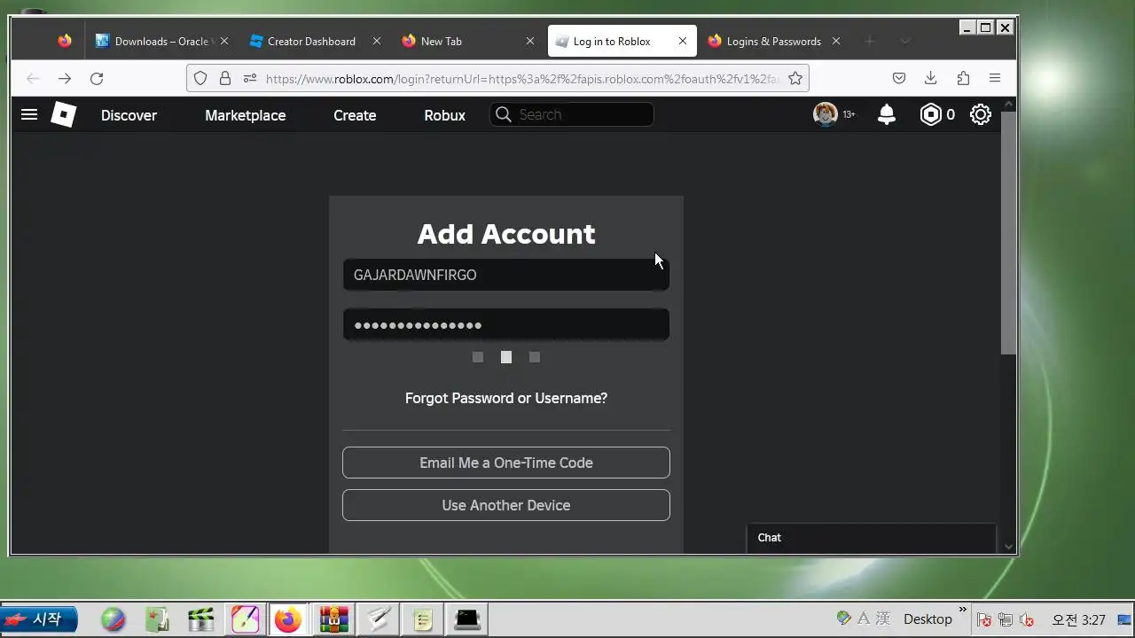The image size is (1135, 638).
Task: Click the pinned Firefox tab
Action: click(x=65, y=41)
